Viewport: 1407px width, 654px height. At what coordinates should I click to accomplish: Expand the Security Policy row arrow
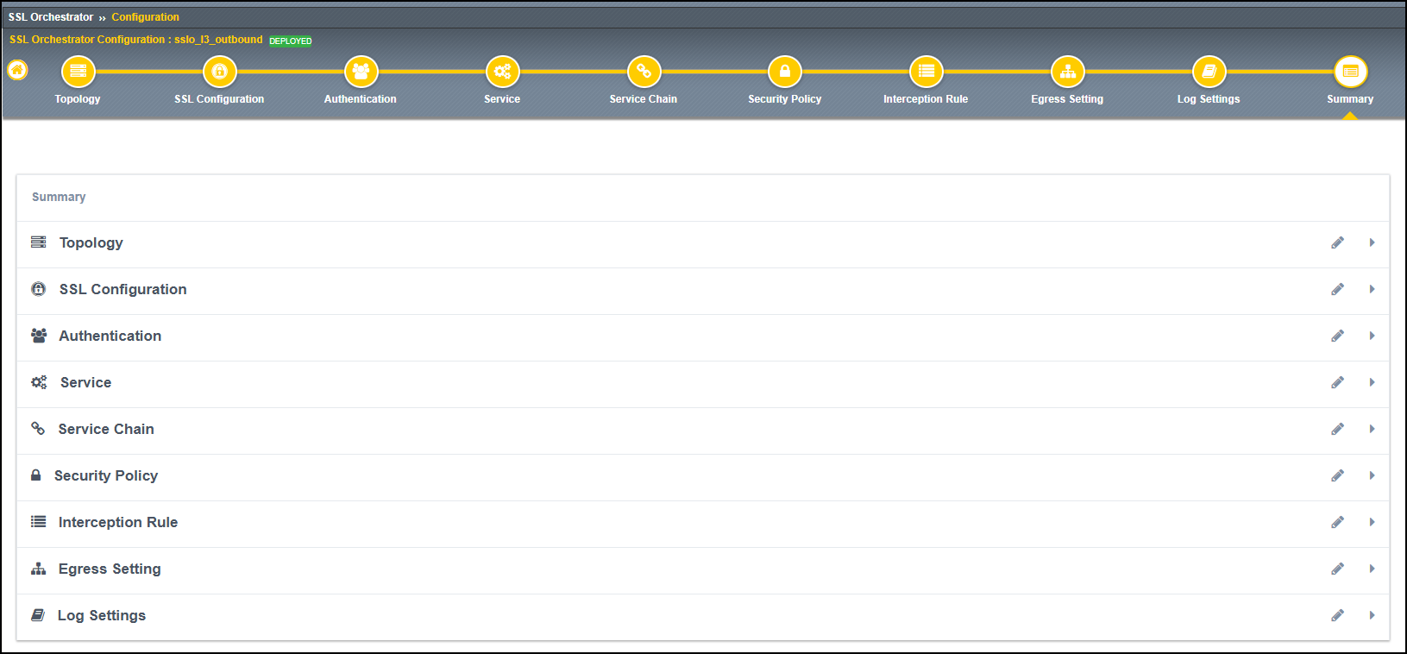pyautogui.click(x=1372, y=475)
